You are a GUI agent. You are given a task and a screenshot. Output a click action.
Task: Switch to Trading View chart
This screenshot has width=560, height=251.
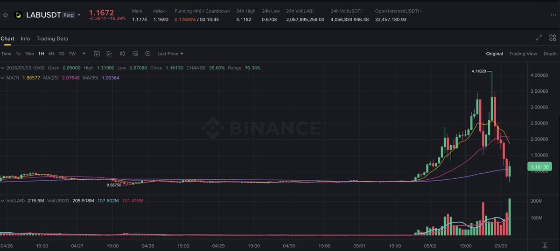(523, 54)
